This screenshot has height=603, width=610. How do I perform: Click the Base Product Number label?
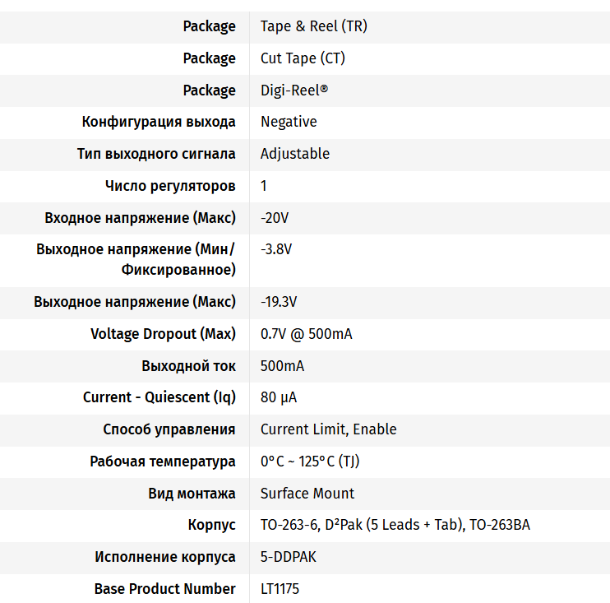coord(164,589)
